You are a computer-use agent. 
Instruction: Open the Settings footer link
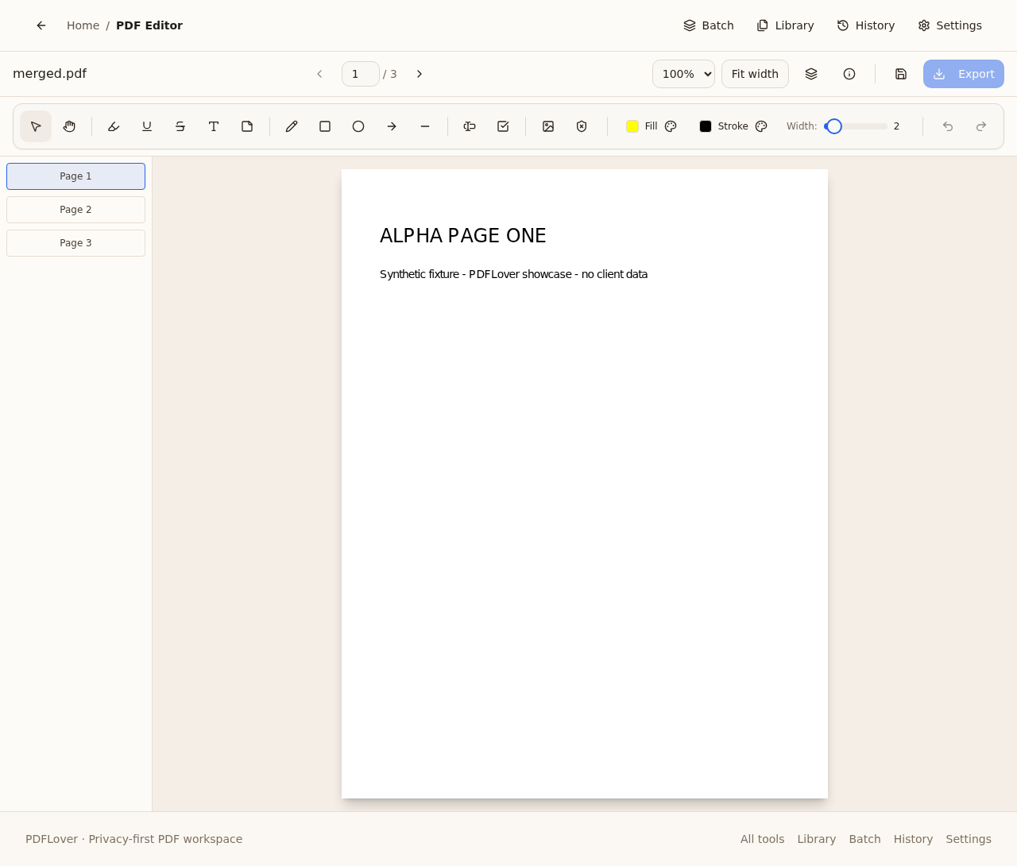point(969,839)
